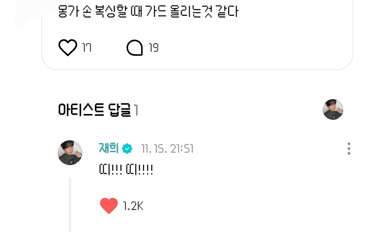370x232 pixels.
Task: Tap the verified badge next to 재희
Action: coord(127,149)
